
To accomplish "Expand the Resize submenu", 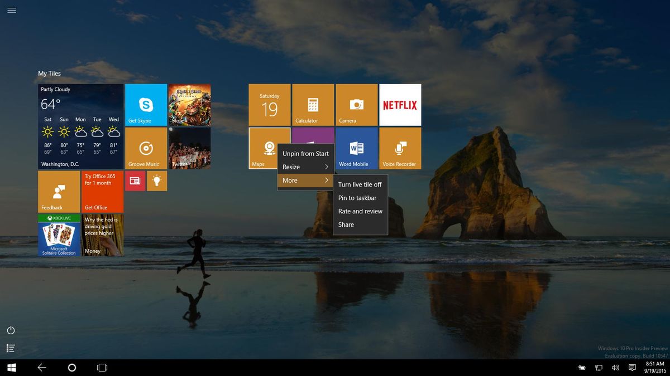I will (x=305, y=167).
